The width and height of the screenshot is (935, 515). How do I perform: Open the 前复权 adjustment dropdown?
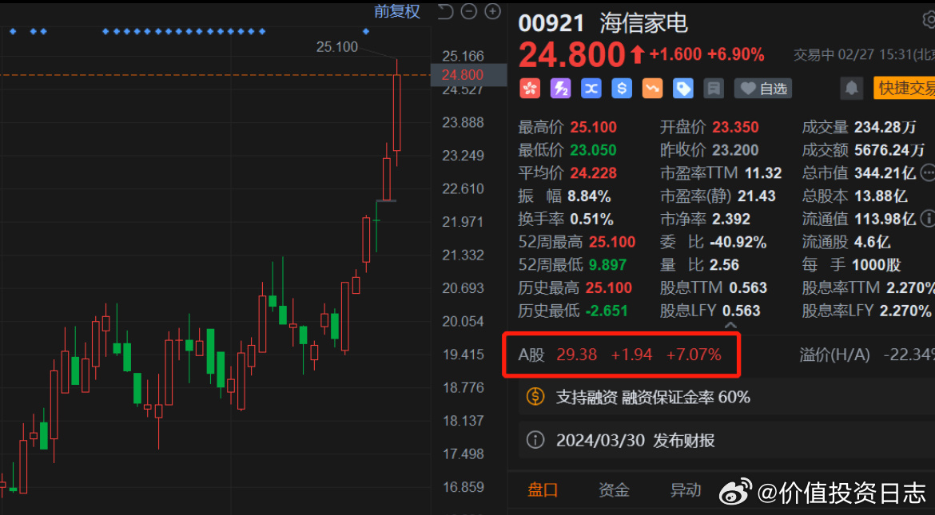coord(397,11)
